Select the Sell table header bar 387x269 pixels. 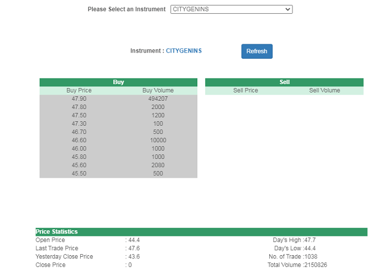284,82
